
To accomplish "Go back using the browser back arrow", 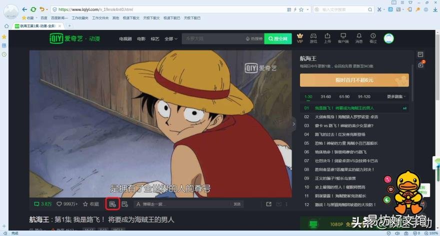I will pos(24,9).
